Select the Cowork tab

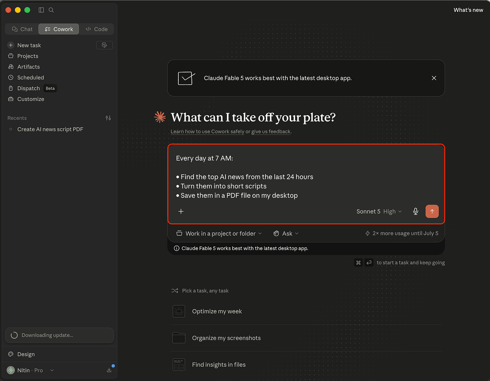click(x=59, y=29)
